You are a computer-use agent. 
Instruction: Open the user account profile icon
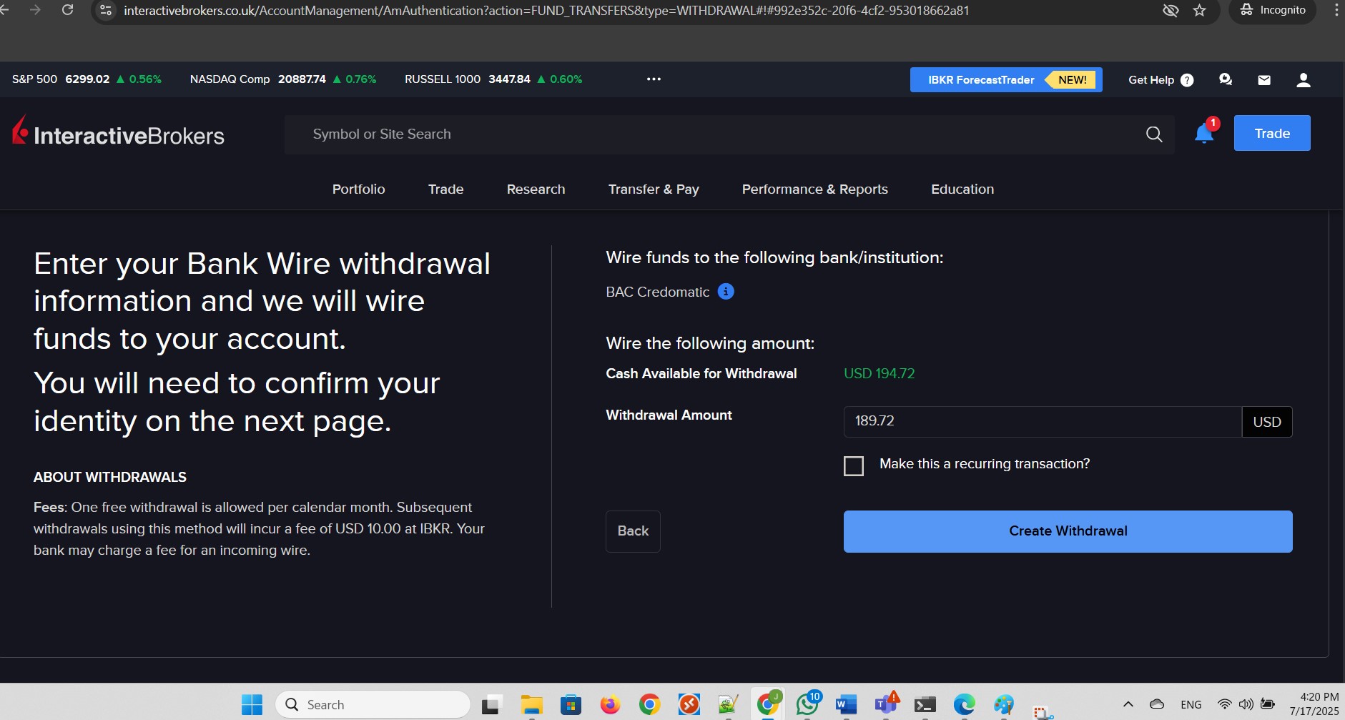1304,80
